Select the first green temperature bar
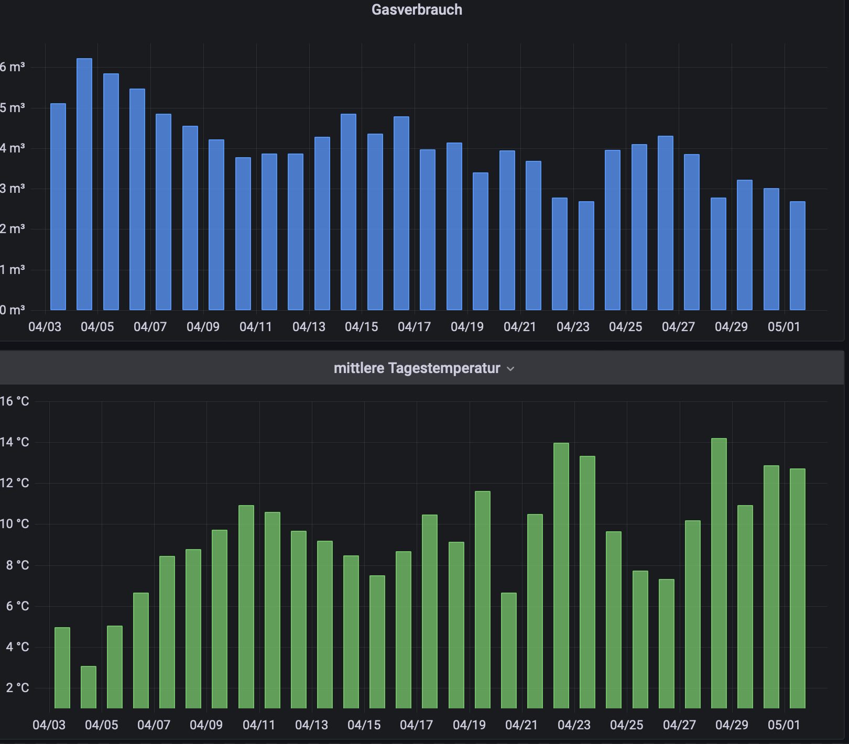 click(62, 668)
